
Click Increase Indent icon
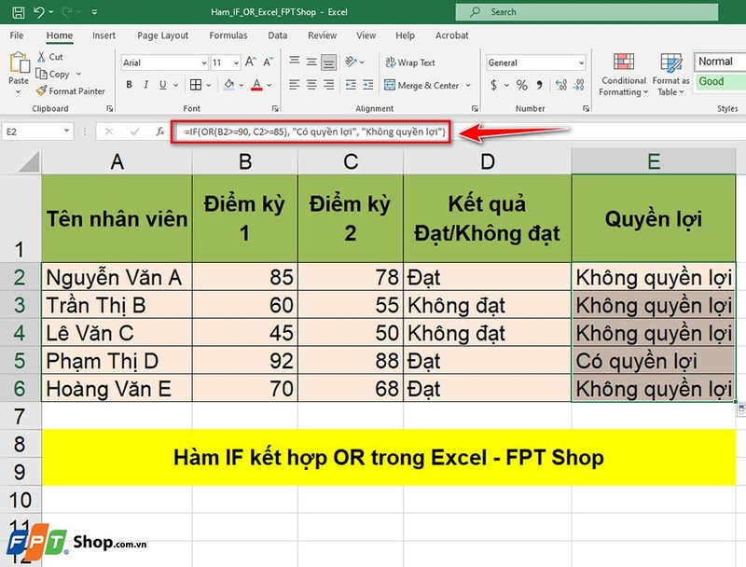368,85
